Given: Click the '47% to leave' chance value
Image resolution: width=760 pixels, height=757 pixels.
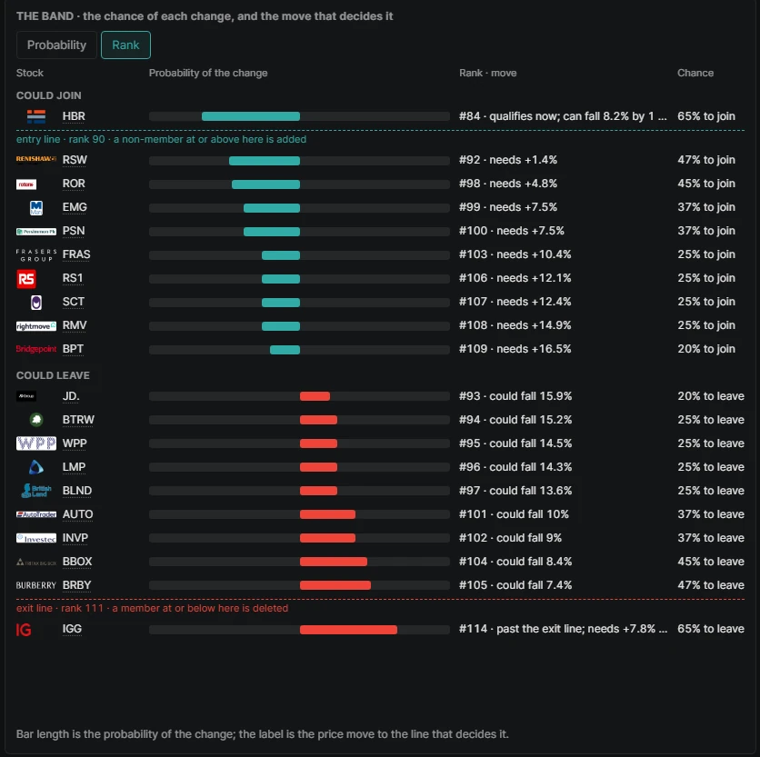Looking at the screenshot, I should tap(711, 585).
